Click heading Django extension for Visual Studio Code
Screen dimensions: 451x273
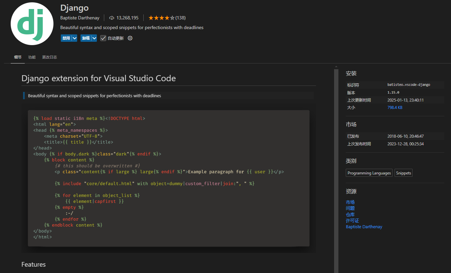point(99,79)
